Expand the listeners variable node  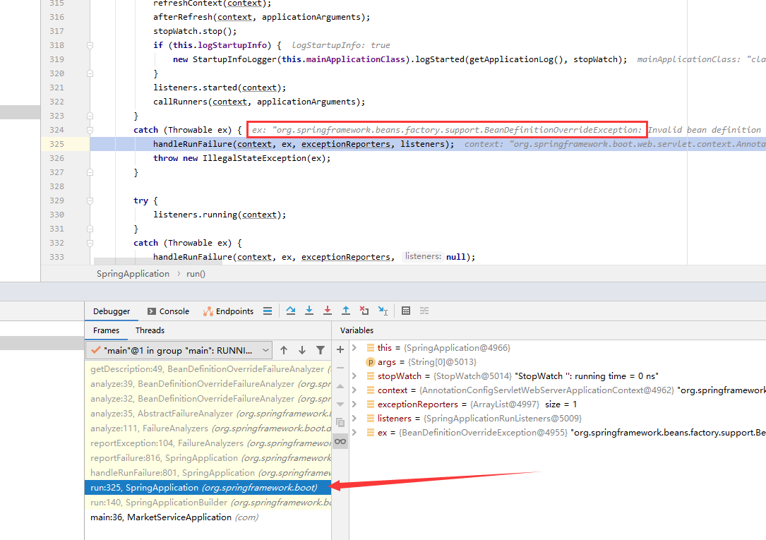pos(354,419)
